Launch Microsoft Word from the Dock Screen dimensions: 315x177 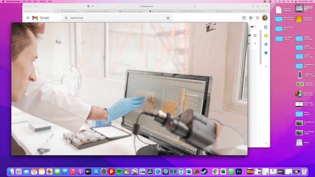tap(189, 171)
